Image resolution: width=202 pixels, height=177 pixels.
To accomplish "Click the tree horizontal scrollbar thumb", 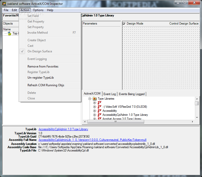I will click(116, 122).
